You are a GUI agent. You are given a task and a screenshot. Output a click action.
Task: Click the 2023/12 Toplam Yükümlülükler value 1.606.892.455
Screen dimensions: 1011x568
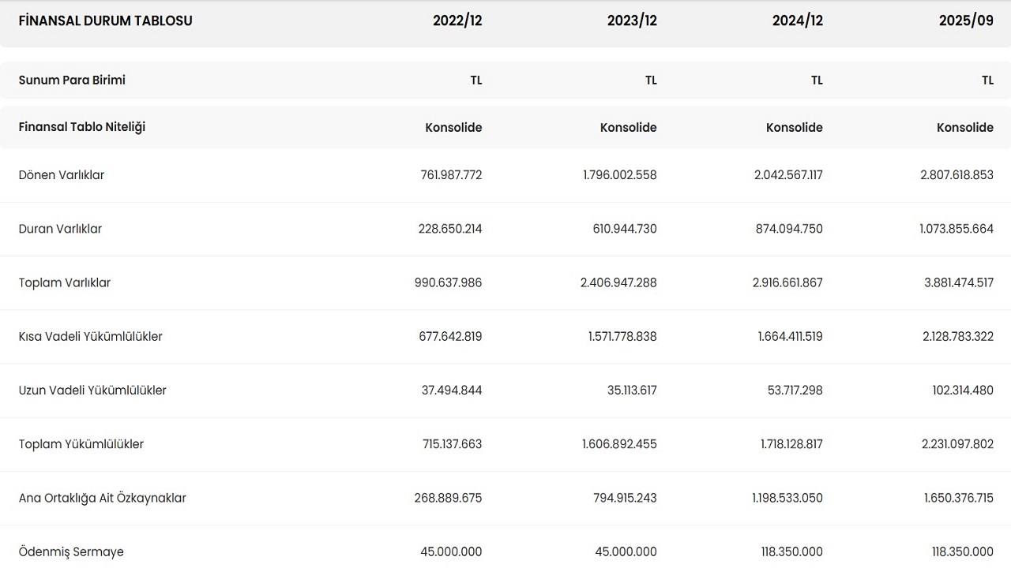tap(618, 444)
